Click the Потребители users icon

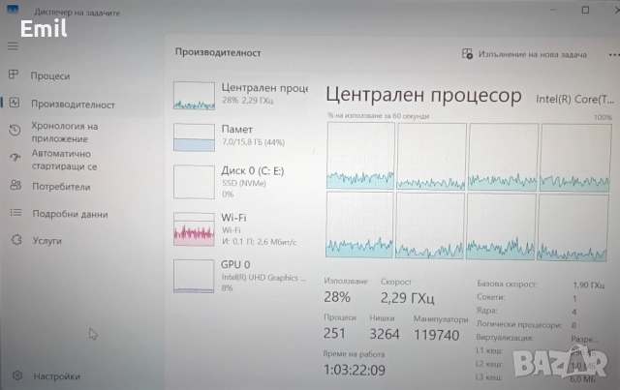pos(15,185)
